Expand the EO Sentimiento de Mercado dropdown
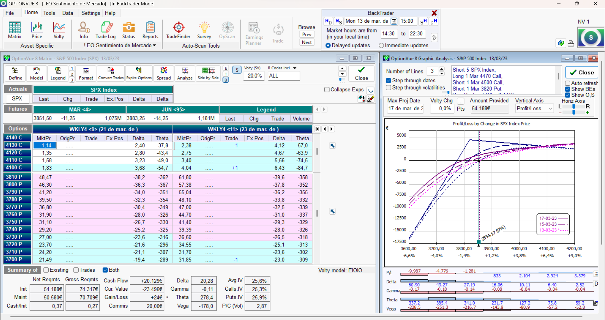Viewport: 605px width, 320px height. click(120, 45)
